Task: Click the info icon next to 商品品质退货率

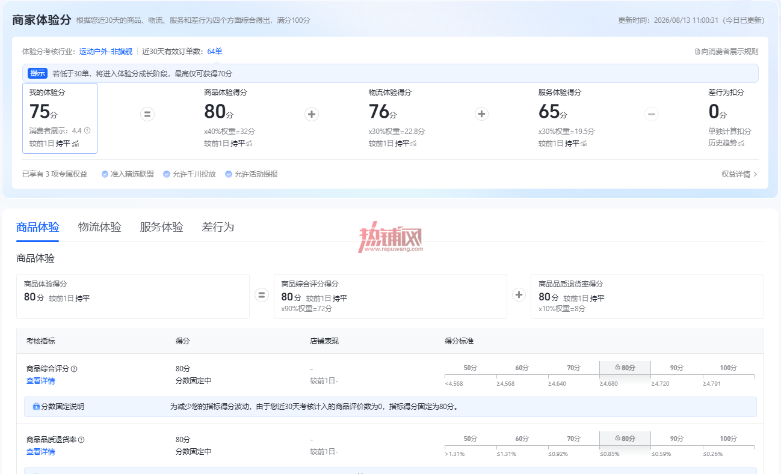Action: click(x=81, y=440)
